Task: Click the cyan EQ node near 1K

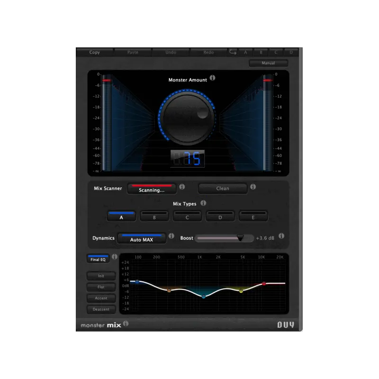Action: pos(204,297)
